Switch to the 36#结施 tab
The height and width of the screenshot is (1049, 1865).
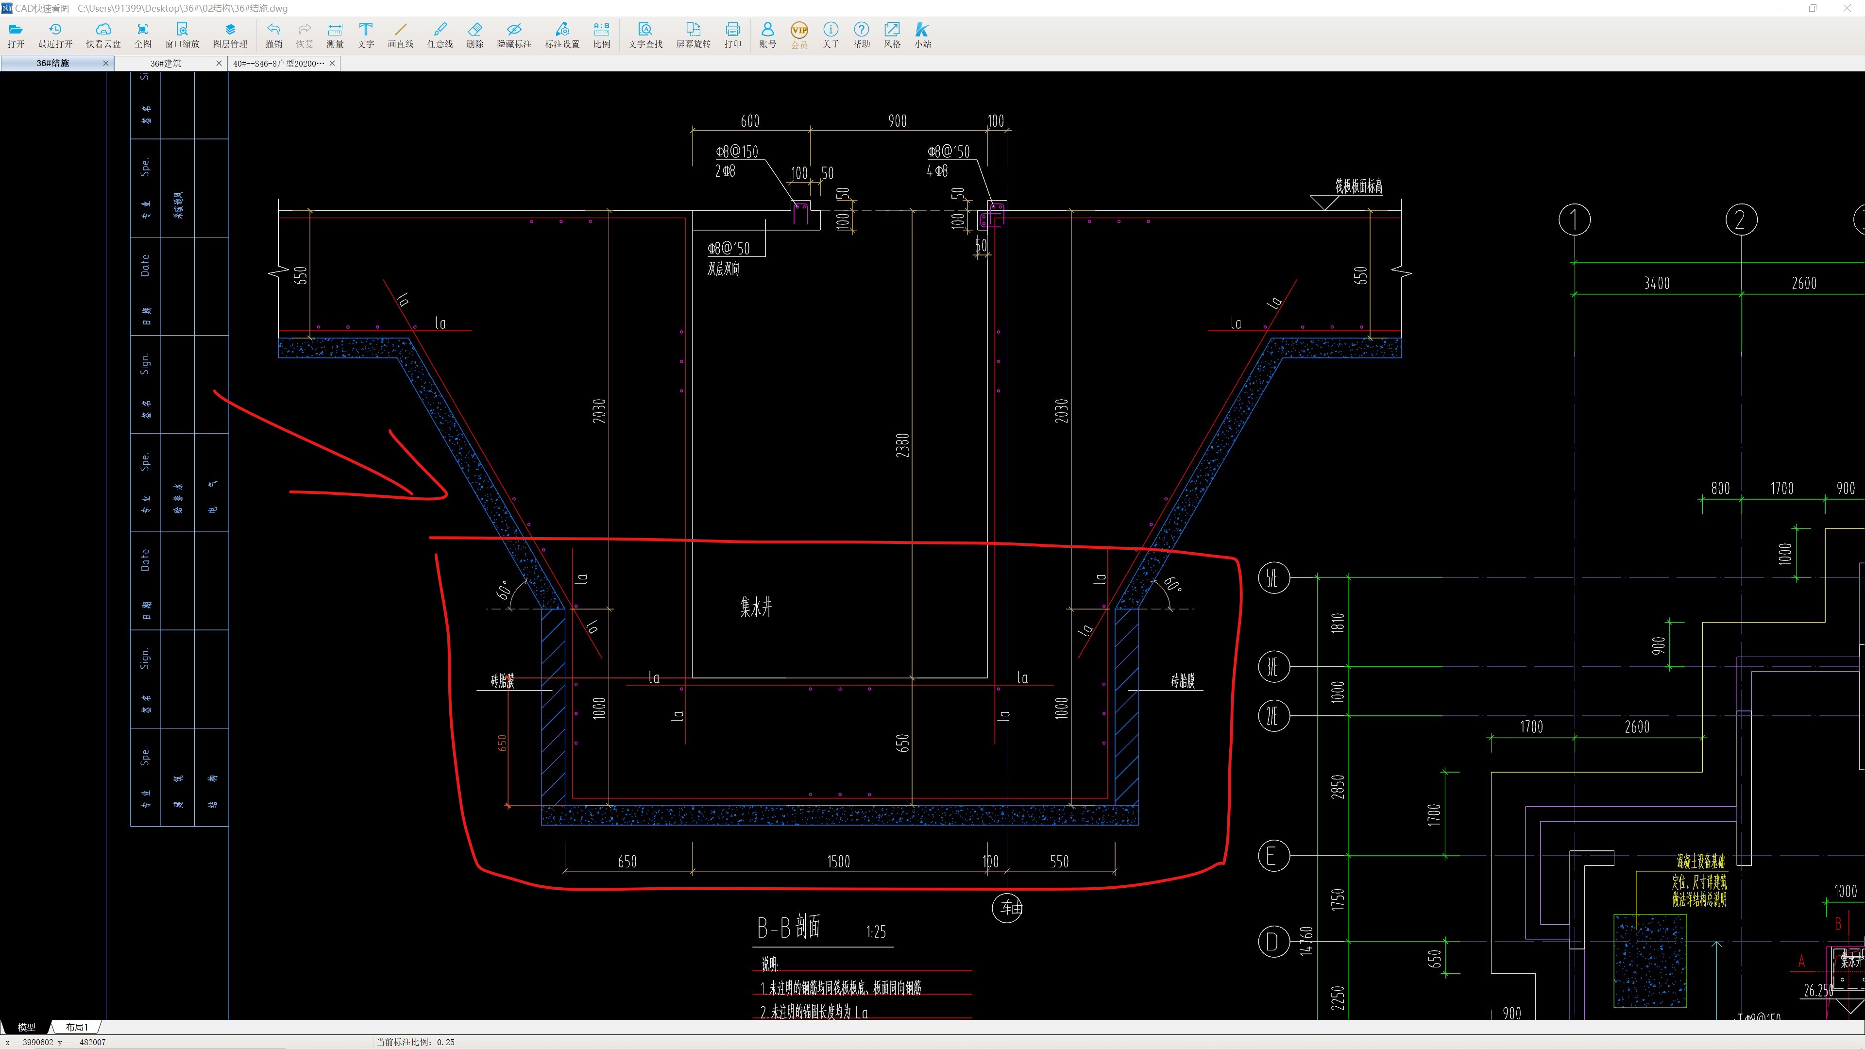click(52, 64)
